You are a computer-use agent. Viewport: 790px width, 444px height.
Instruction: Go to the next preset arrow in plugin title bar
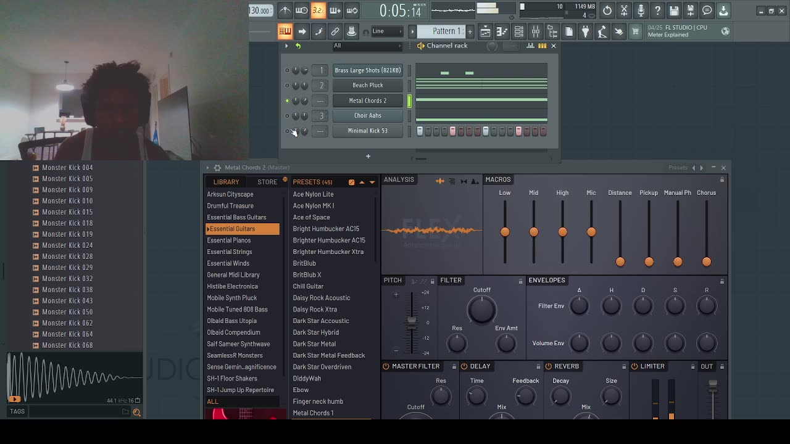(x=701, y=168)
